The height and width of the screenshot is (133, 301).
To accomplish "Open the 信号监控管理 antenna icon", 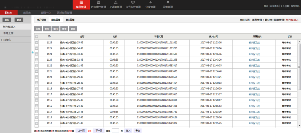I will pyautogui.click(x=133, y=2).
